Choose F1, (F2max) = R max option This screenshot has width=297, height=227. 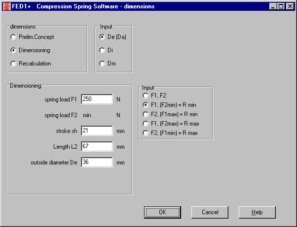146,124
